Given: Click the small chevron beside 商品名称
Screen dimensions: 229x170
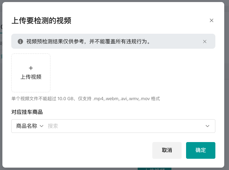Looking at the screenshot, I should (x=42, y=126).
